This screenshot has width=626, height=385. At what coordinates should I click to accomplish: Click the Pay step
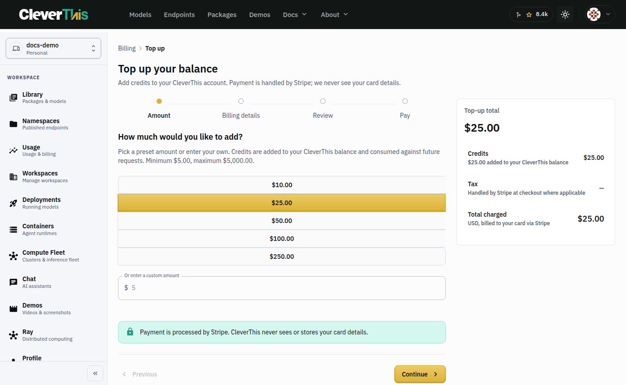point(405,108)
